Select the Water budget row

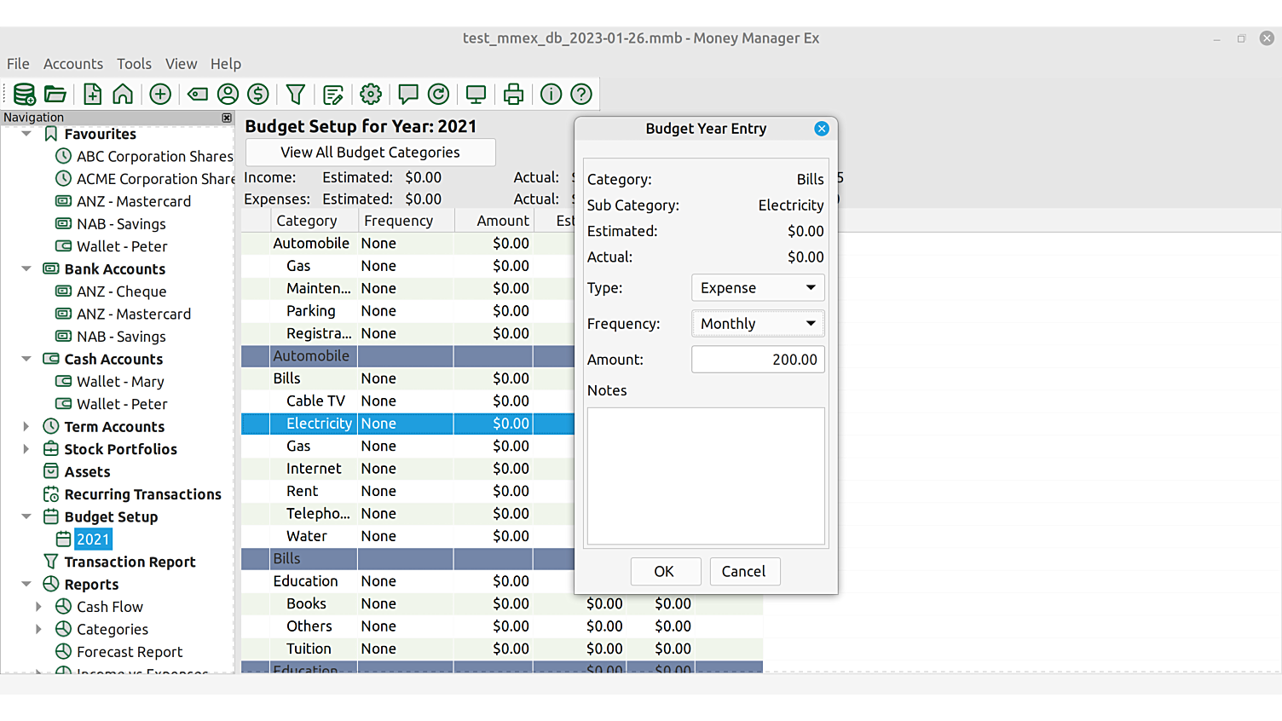coord(407,536)
